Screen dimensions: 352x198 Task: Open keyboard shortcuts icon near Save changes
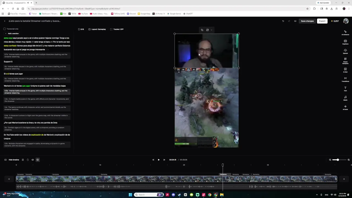[295, 21]
